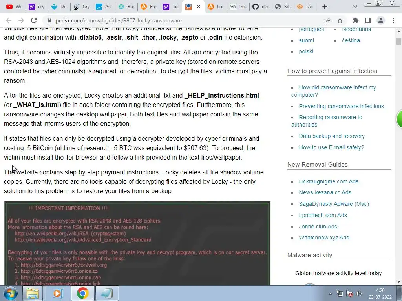Switch to the 'ima' tab
The width and height of the screenshot is (402, 301).
238,7
